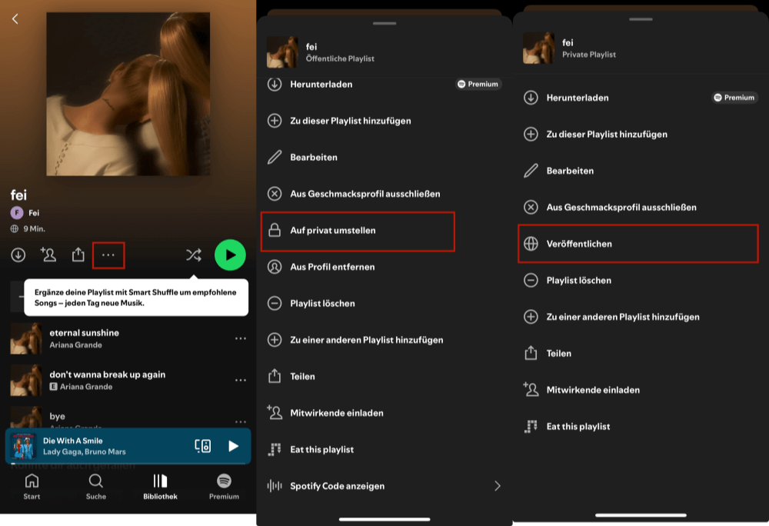Select Playlist löschen in private playlist menu

tap(641, 281)
